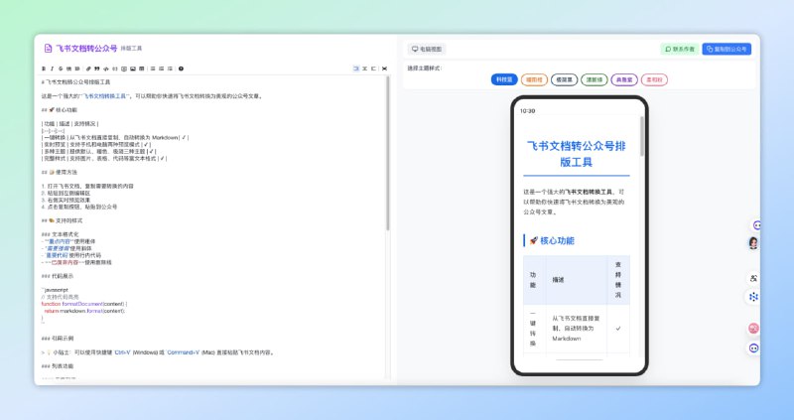Click the document icon beside the app title
794x420 pixels.
(48, 48)
